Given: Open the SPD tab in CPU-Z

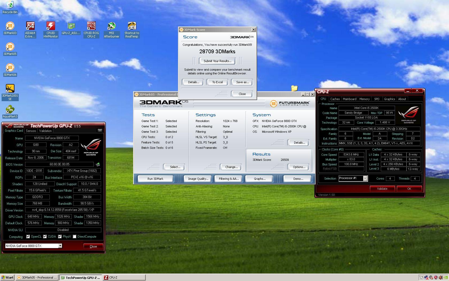Looking at the screenshot, I should point(377,99).
